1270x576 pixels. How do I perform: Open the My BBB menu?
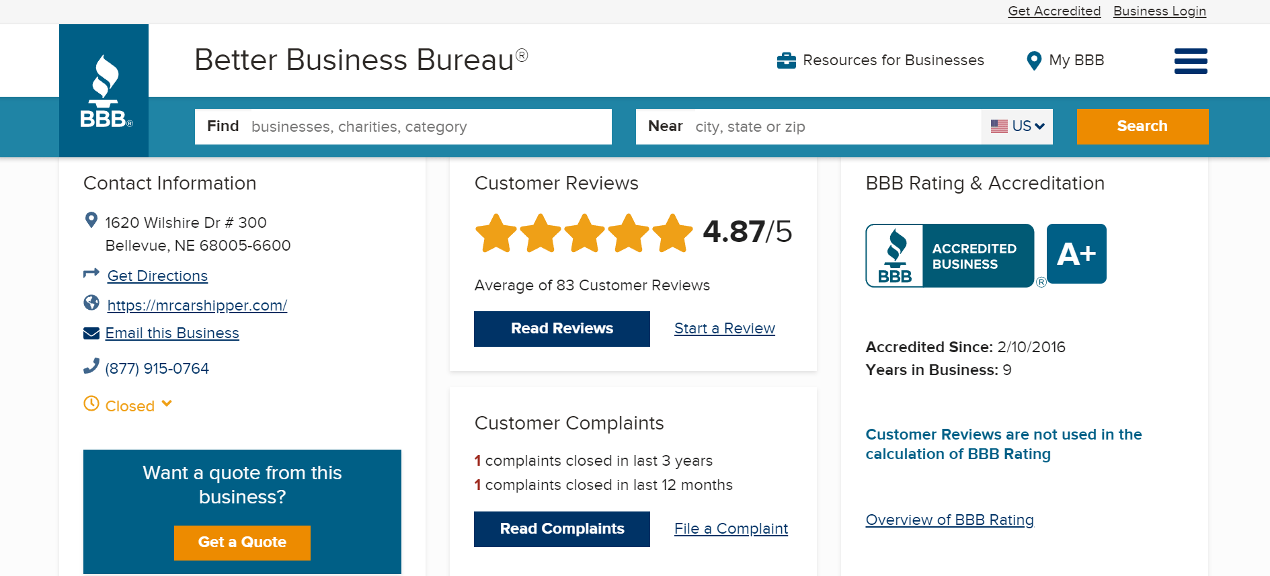1076,60
